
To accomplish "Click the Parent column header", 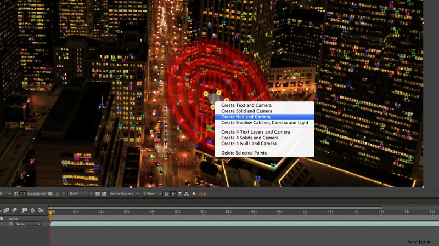I will point(13,219).
